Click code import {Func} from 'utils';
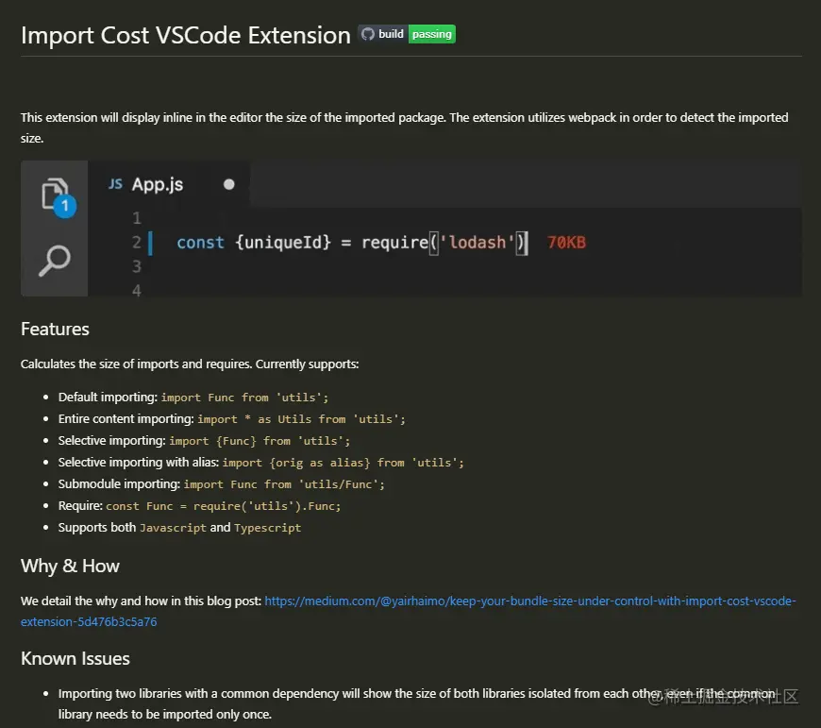Viewport: 821px width, 728px height. (x=260, y=441)
